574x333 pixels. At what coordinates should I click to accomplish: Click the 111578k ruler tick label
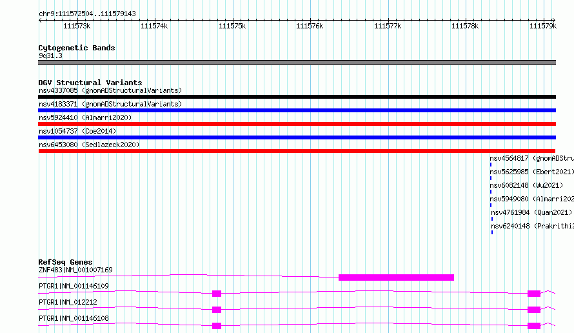coord(465,26)
